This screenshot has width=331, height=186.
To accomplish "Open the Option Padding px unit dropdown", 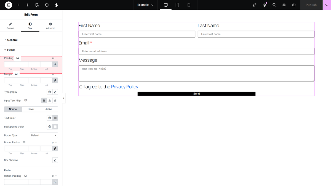I will click(x=54, y=176).
